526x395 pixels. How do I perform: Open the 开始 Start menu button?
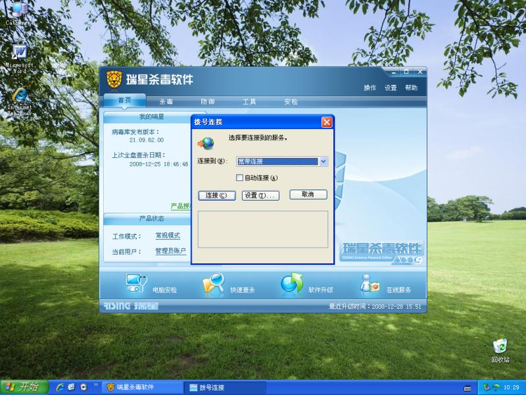point(24,387)
